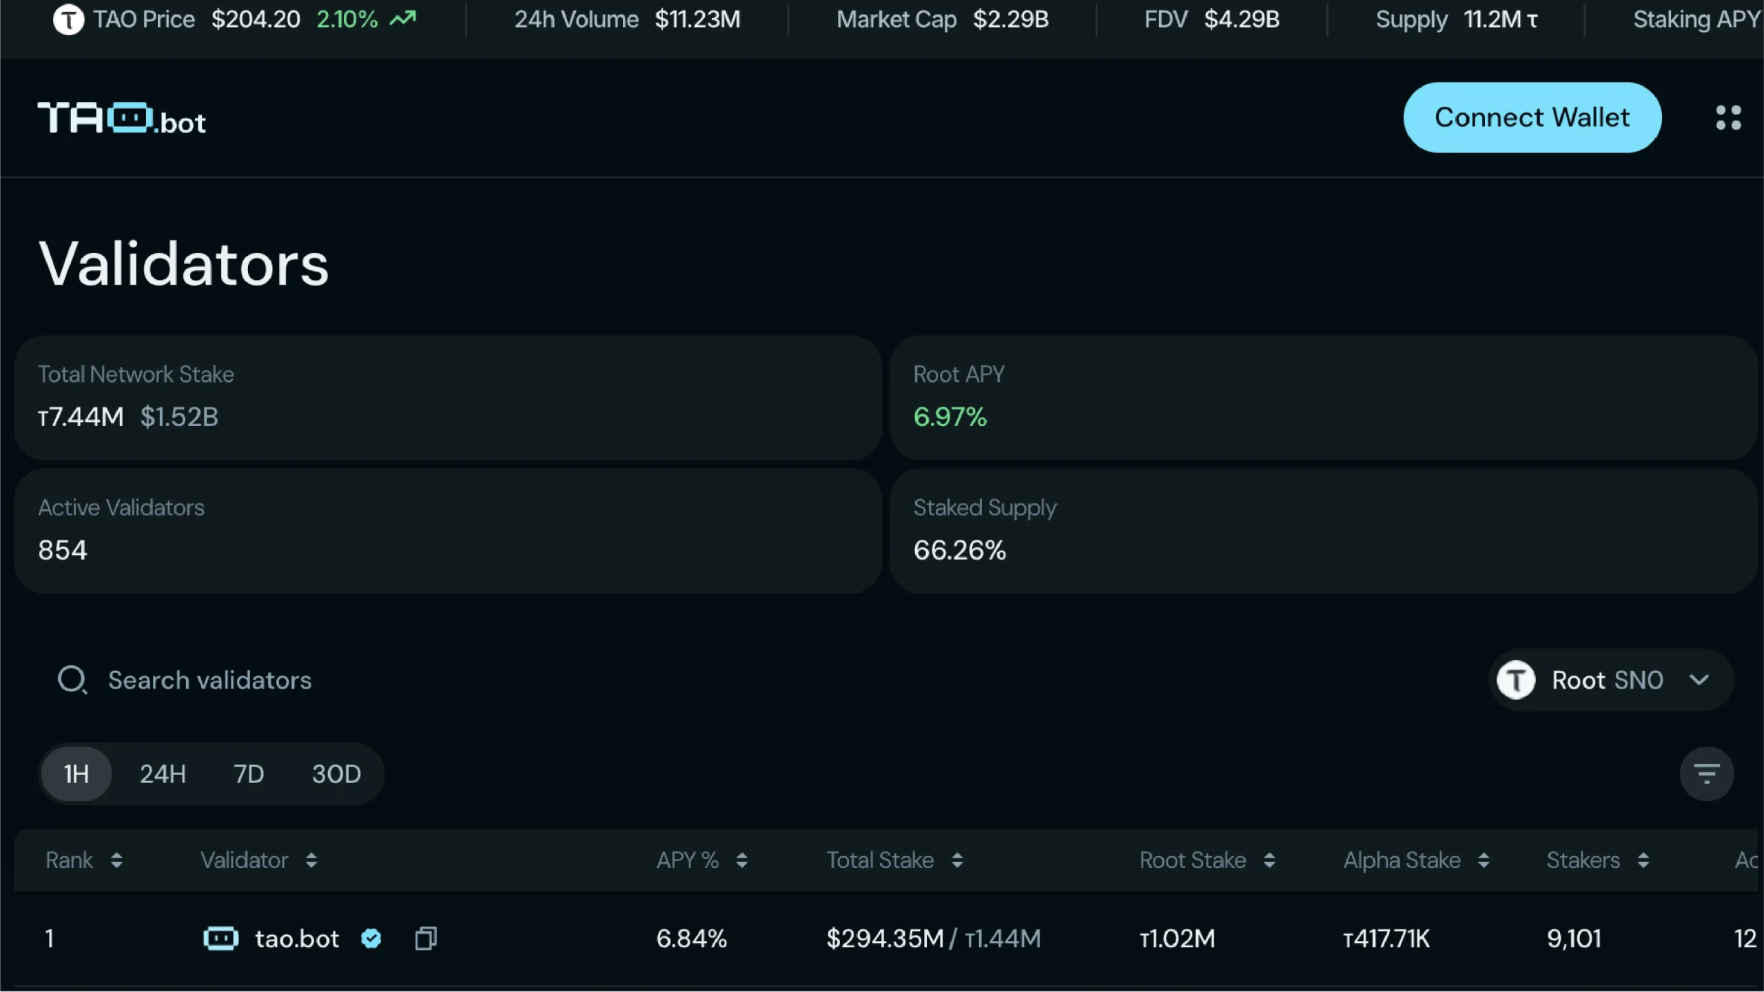Click the TAO coin icon in ticker

(x=68, y=19)
